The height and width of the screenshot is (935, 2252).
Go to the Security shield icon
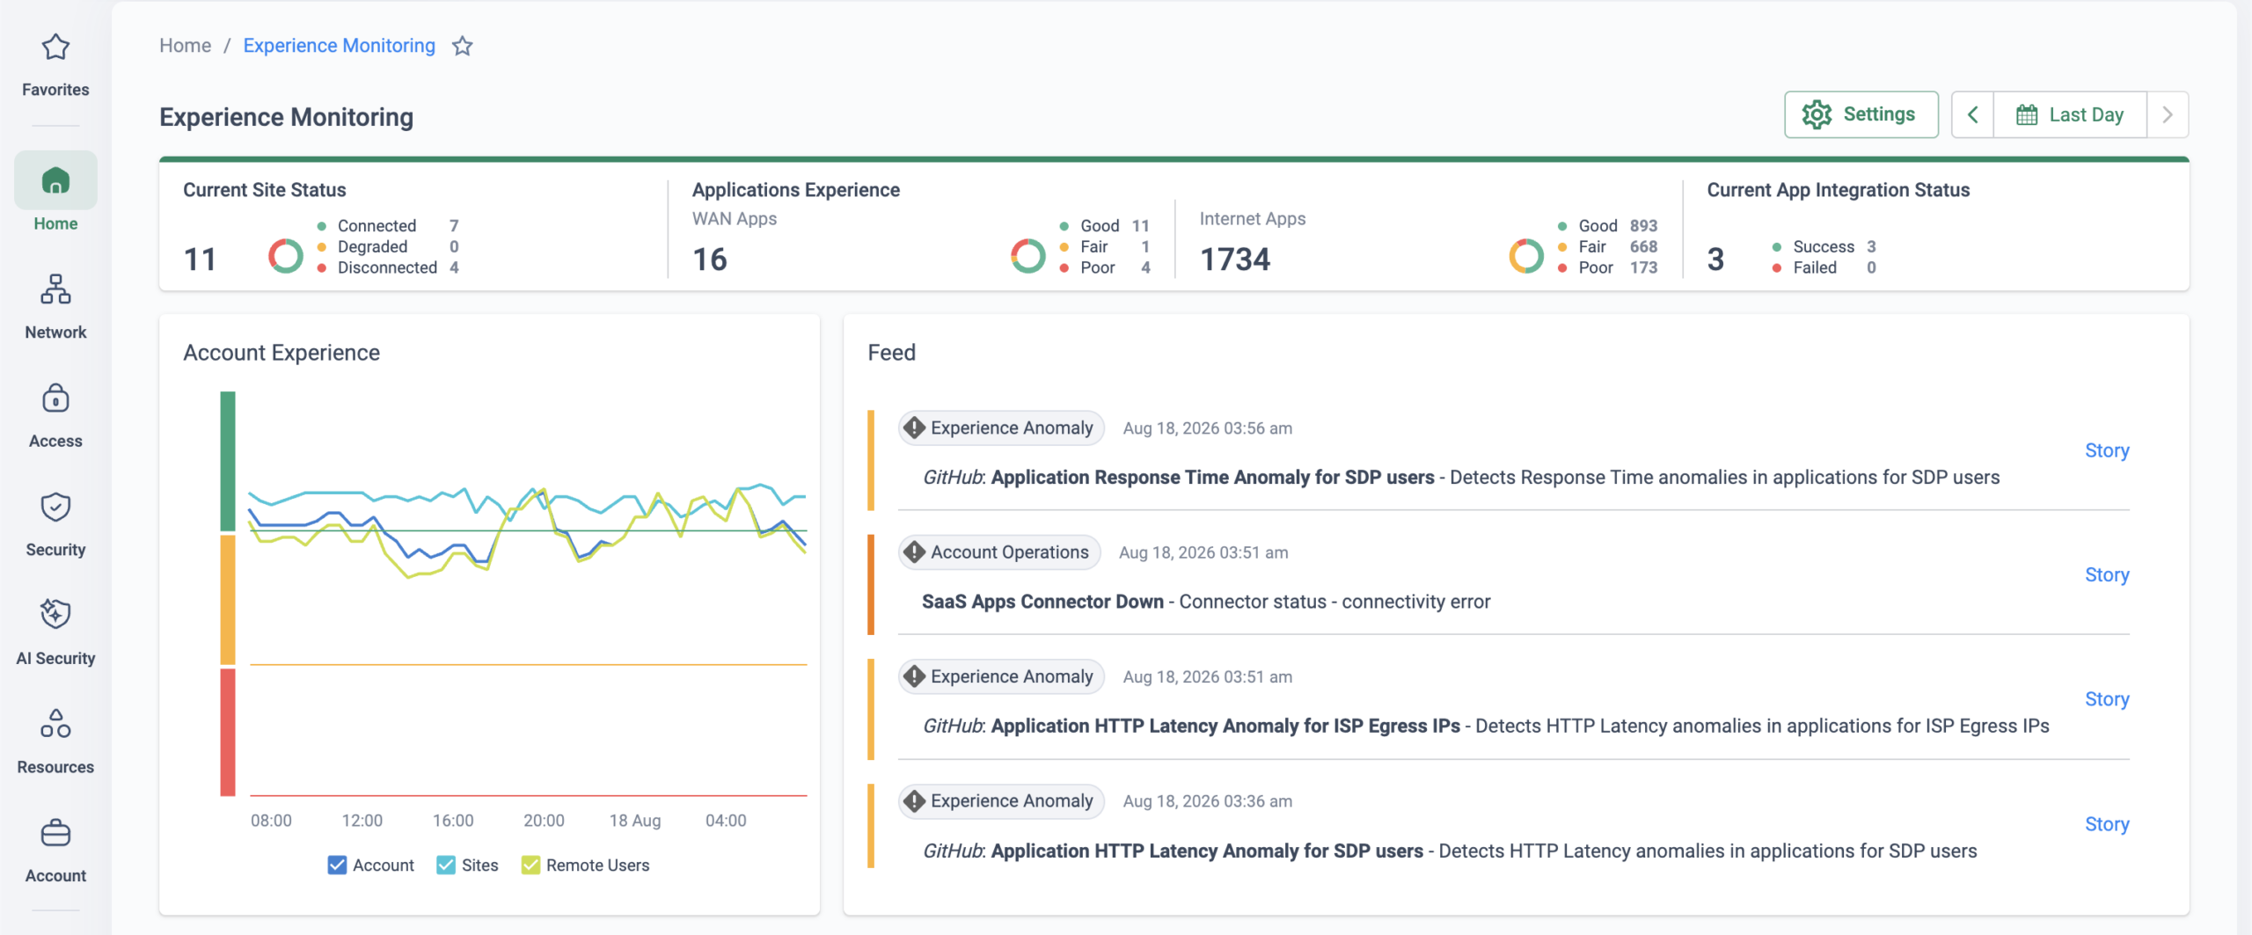coord(55,507)
